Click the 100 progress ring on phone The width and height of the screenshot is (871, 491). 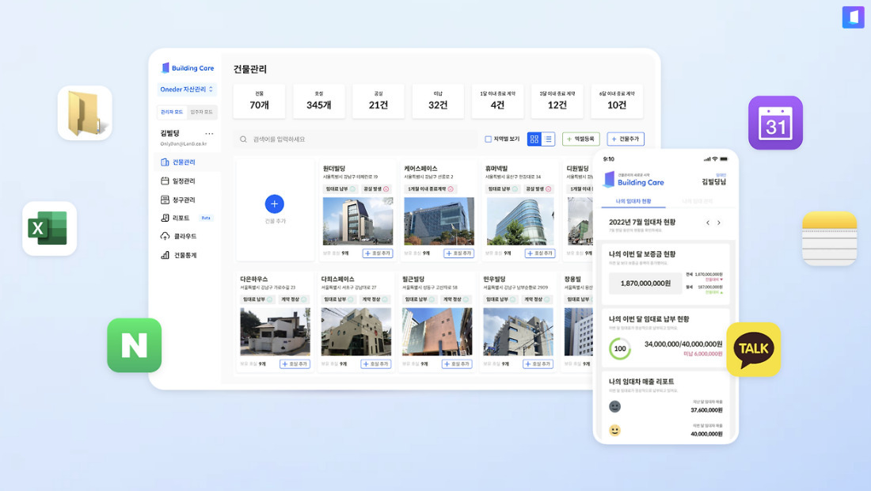(x=620, y=348)
